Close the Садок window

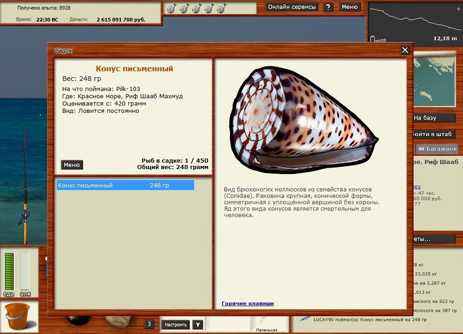(x=405, y=50)
